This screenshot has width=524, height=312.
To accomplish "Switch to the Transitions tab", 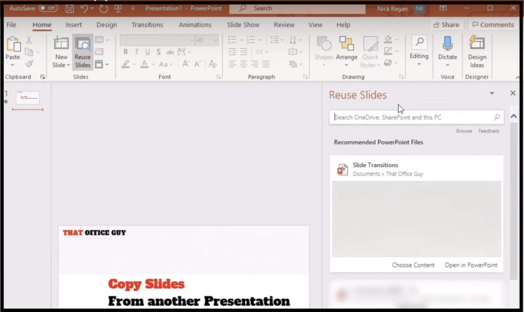I will pos(147,25).
